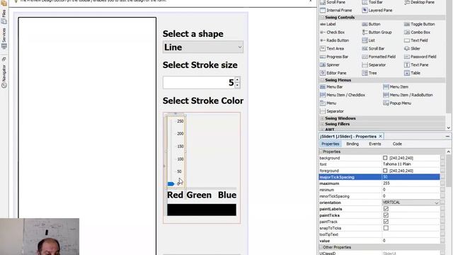
Task: Click the stroke size value field
Action: click(x=199, y=83)
